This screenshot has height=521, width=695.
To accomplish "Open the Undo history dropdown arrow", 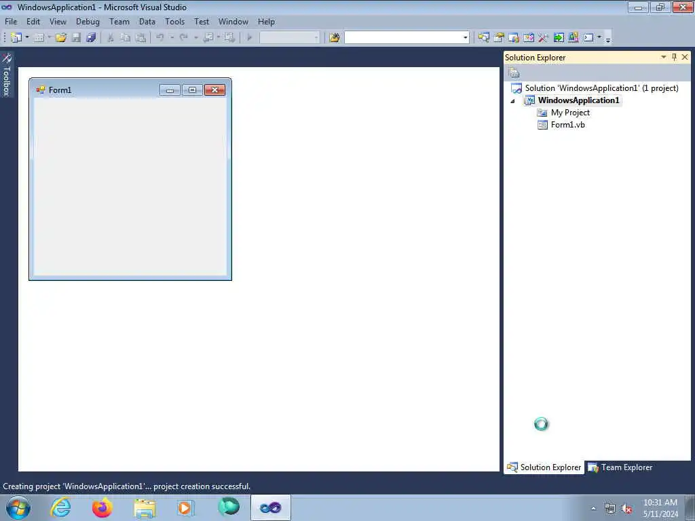I will point(172,38).
